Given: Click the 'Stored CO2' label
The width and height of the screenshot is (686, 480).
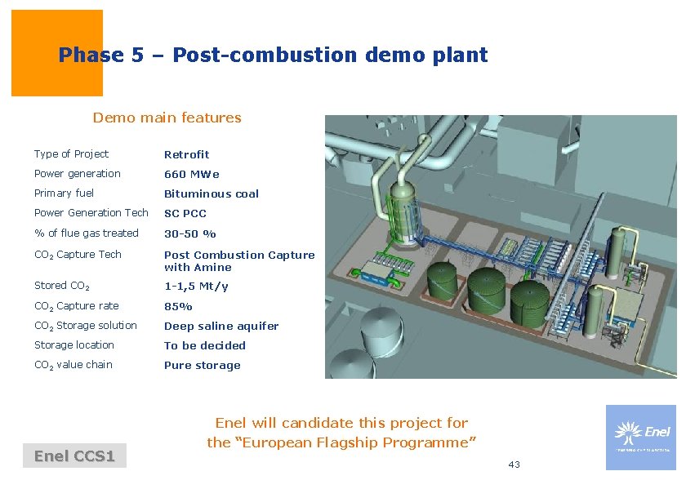Looking at the screenshot, I should (62, 286).
